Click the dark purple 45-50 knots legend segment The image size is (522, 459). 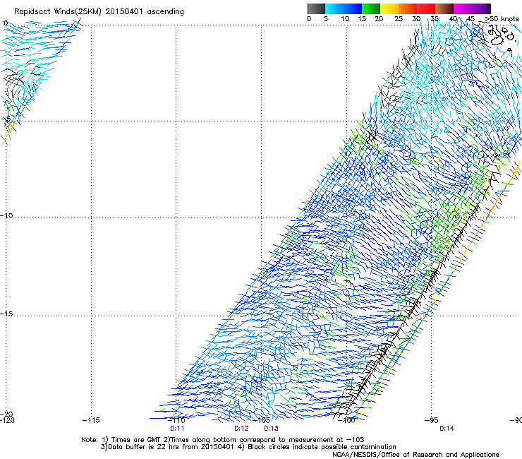(x=481, y=8)
